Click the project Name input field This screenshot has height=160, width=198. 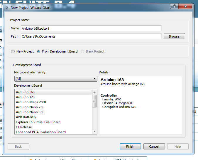point(91,28)
